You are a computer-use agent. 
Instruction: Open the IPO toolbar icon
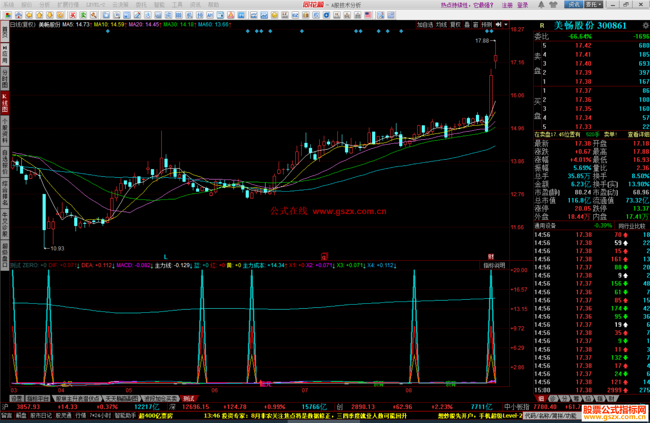[x=241, y=15]
